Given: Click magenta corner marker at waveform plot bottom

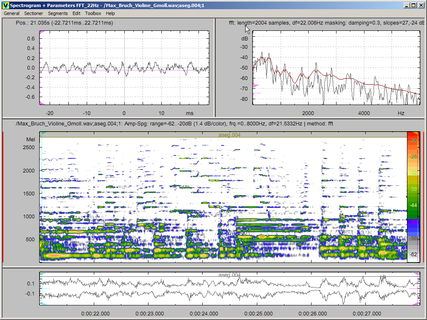Looking at the screenshot, I should coord(41,103).
